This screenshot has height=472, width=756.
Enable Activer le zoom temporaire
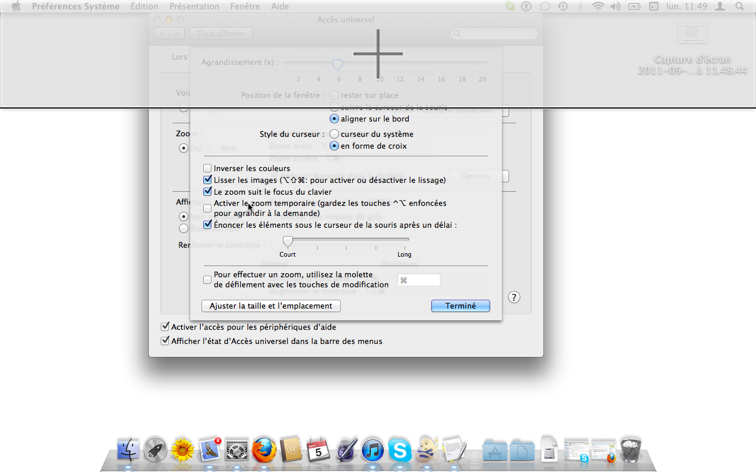coord(207,208)
